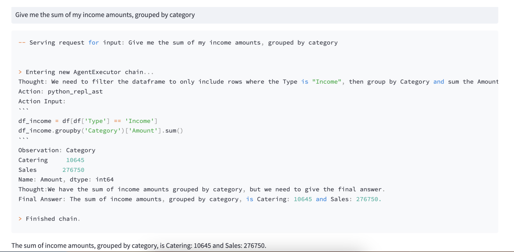Click the Thought line about filtering the dataframe

click(258, 82)
